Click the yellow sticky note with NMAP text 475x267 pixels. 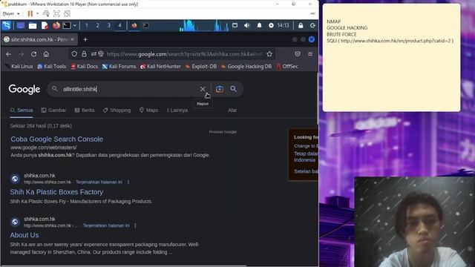pyautogui.click(x=391, y=58)
